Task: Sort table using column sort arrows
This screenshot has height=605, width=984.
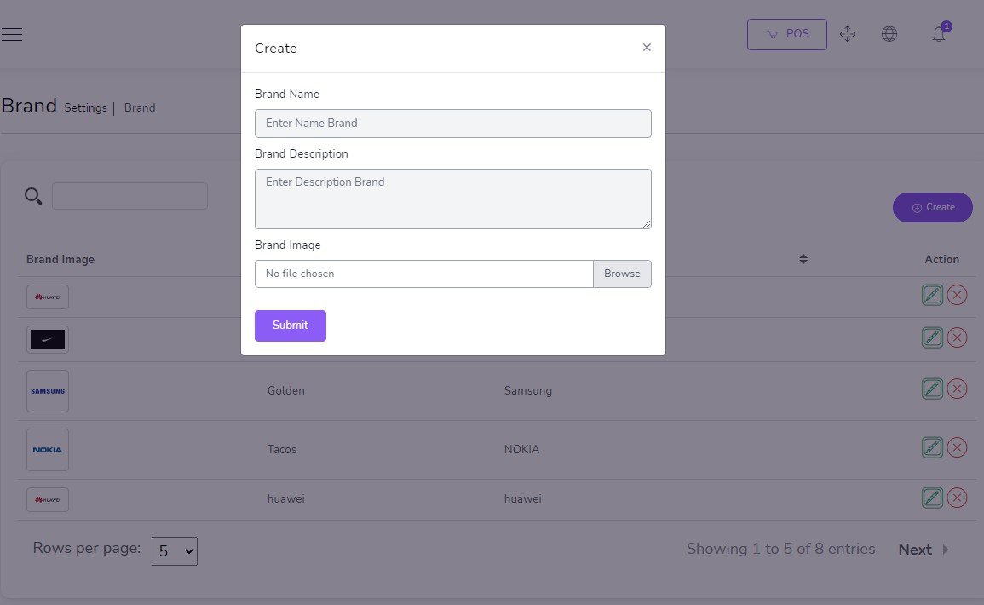Action: tap(803, 259)
